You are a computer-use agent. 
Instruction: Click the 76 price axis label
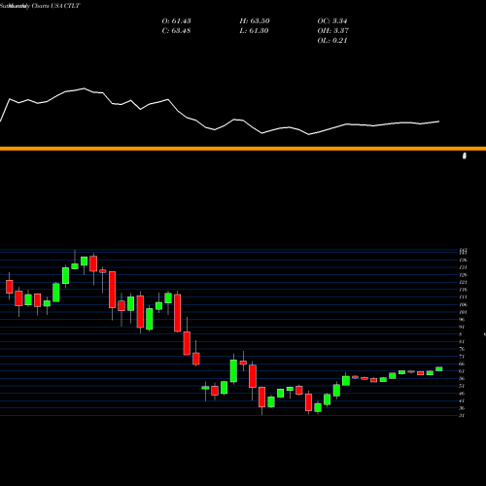point(462,349)
